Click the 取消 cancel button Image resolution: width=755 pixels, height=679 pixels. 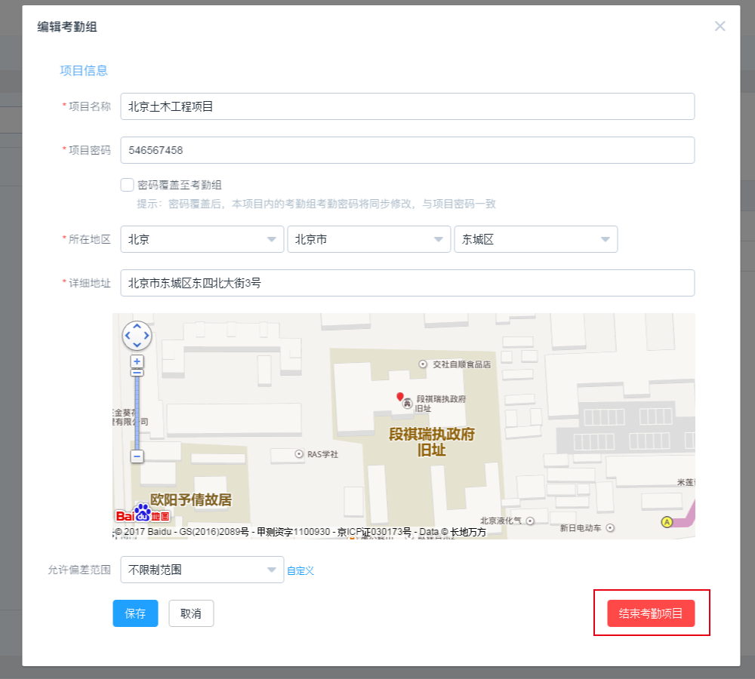tap(191, 613)
